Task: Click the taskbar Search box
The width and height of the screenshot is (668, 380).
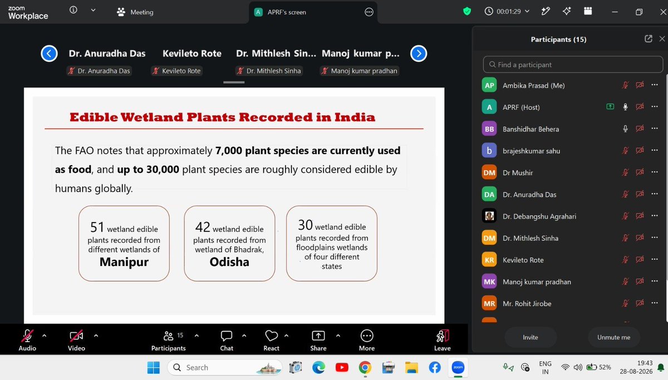Action: click(224, 367)
